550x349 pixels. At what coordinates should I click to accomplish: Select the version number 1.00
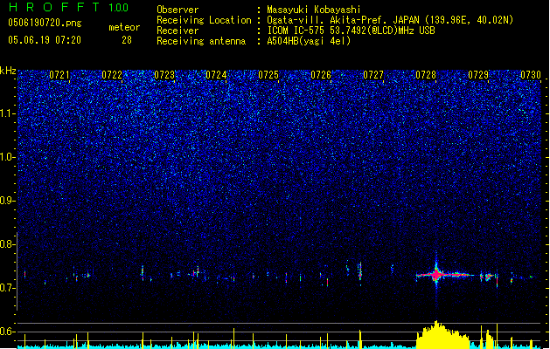point(119,8)
